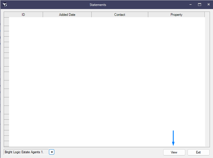Minimize the Statements window

pyautogui.click(x=190, y=5)
